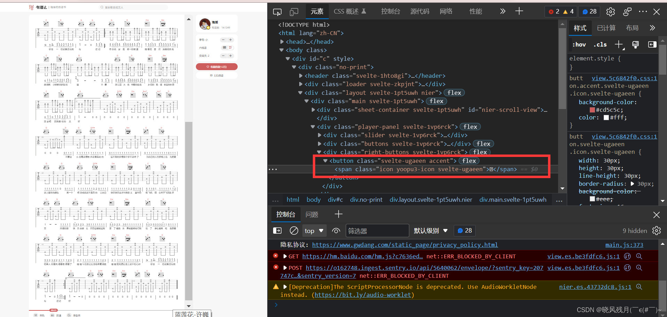This screenshot has height=317, width=667.
Task: Click the console 筛选器 filter input
Action: [377, 231]
